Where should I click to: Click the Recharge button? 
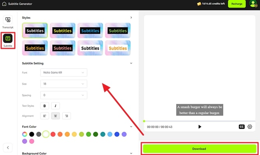[x=237, y=4]
